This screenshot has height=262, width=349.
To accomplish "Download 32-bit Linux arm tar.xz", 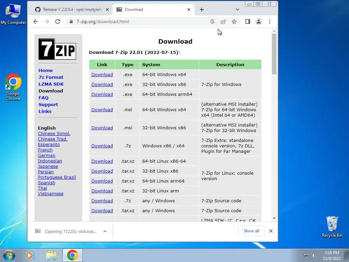I will click(x=102, y=191).
